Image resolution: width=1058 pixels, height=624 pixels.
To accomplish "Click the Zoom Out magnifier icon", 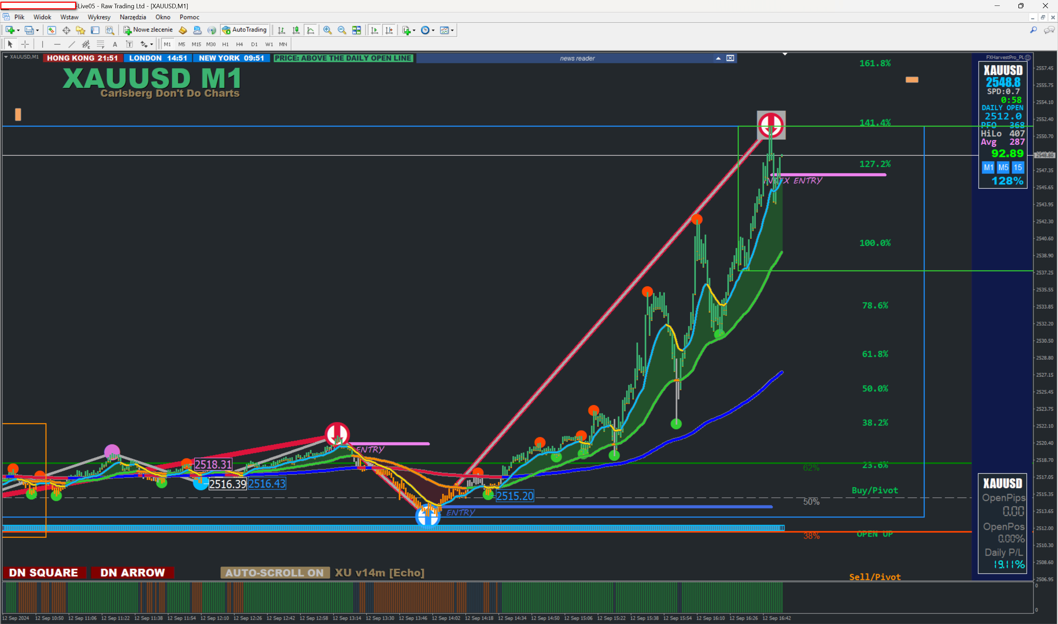I will [x=342, y=30].
